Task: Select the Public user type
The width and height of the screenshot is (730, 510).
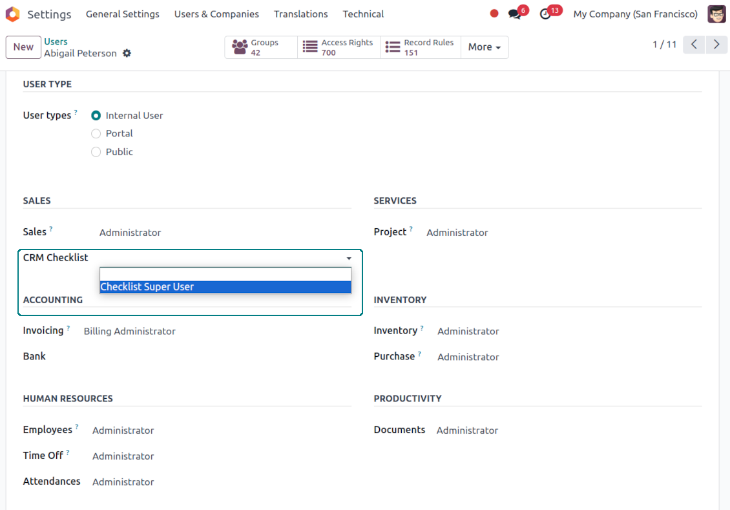Action: 96,152
